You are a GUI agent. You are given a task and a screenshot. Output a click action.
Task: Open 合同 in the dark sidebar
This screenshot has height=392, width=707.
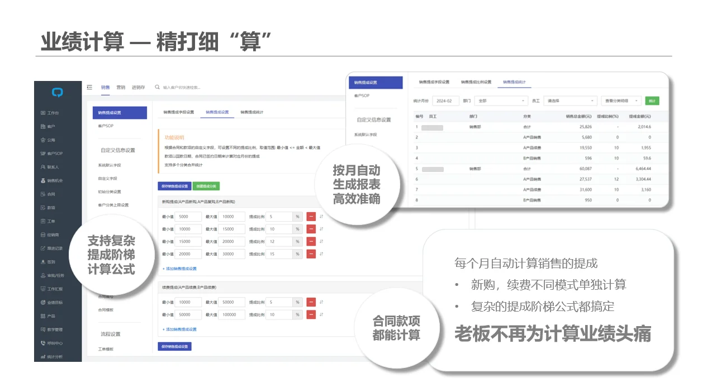pos(48,194)
